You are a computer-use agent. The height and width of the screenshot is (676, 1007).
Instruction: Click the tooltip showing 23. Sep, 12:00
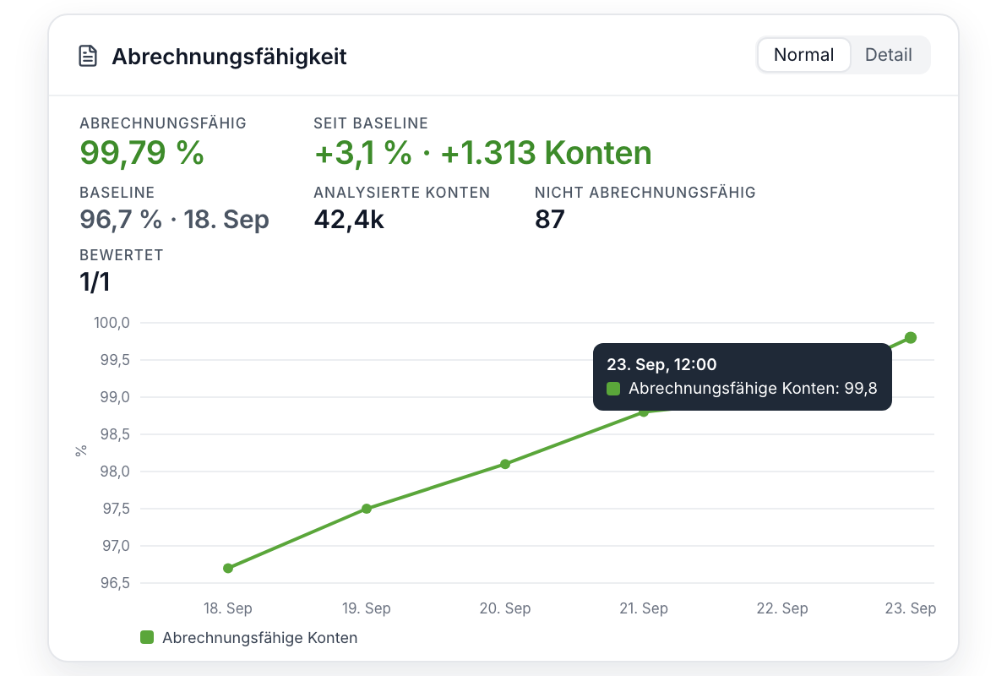click(x=743, y=377)
